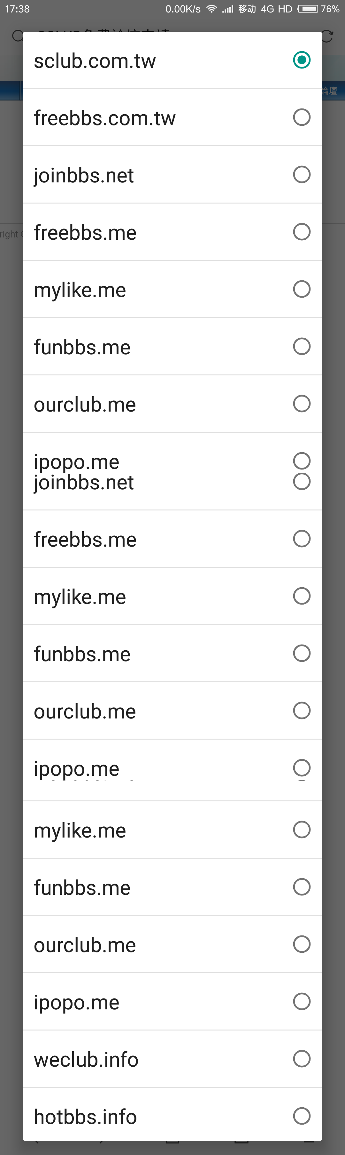
Task: Choose mylike.me right under the first freebbs.me
Action: click(x=172, y=290)
